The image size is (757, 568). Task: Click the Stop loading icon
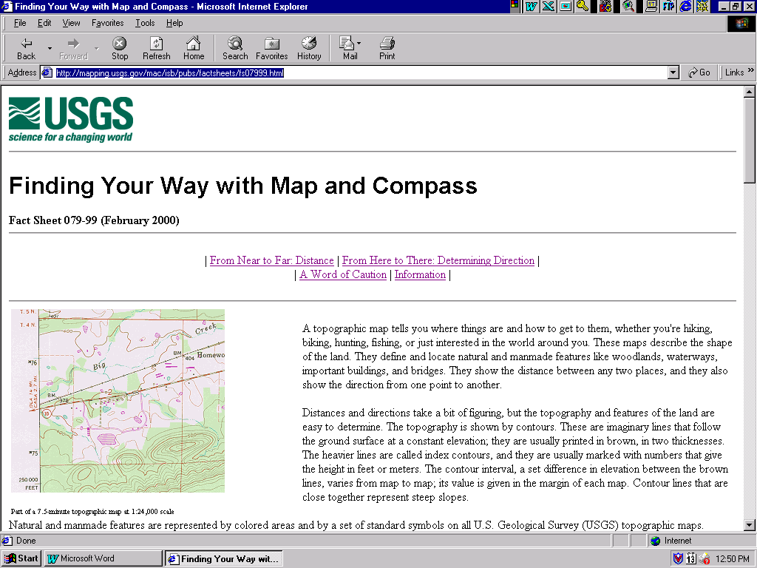(x=119, y=44)
